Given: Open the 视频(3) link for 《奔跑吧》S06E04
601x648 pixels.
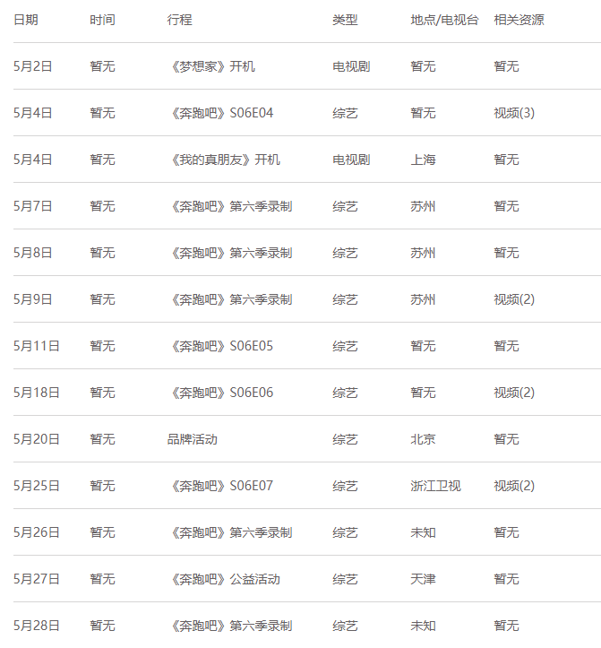Looking at the screenshot, I should pos(513,113).
